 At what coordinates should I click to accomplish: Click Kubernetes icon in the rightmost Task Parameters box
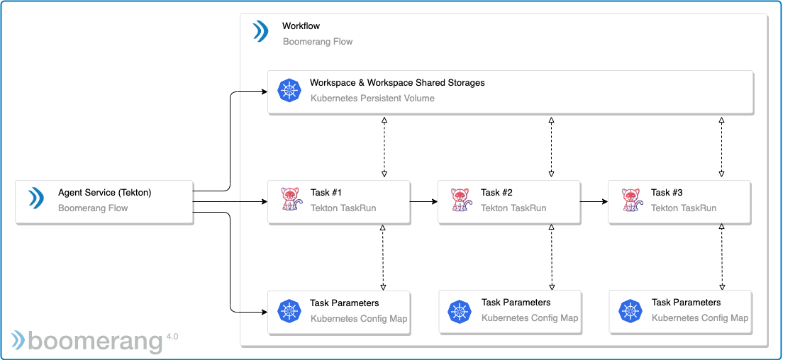point(630,310)
